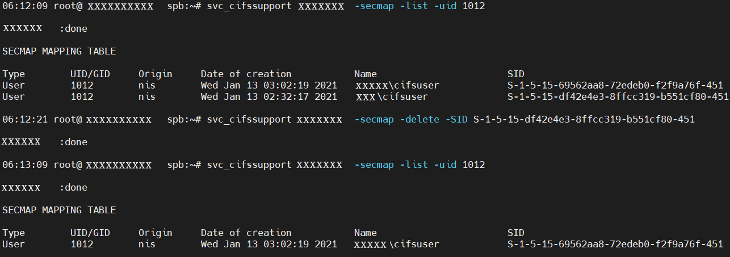
Task: Click the XXX\cifsuser name entry
Action: point(397,96)
